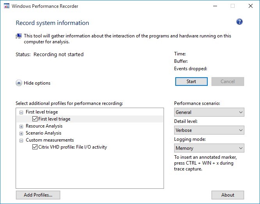
Task: Open the Performance scenario dropdown
Action: 209,112
